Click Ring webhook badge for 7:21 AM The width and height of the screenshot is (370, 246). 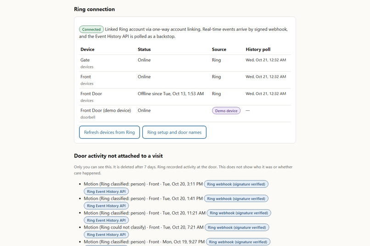[x=237, y=227]
